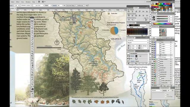This screenshot has width=190, height=107.
Task: Select the Direct Selection tool
Action: 32,23
